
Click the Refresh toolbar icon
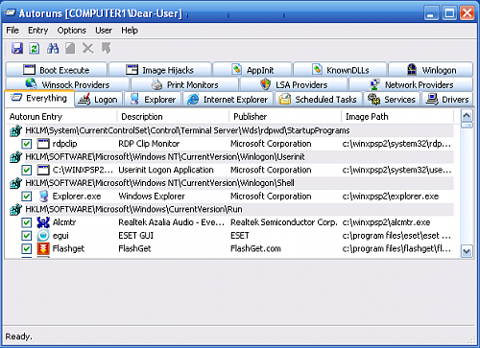pyautogui.click(x=35, y=48)
